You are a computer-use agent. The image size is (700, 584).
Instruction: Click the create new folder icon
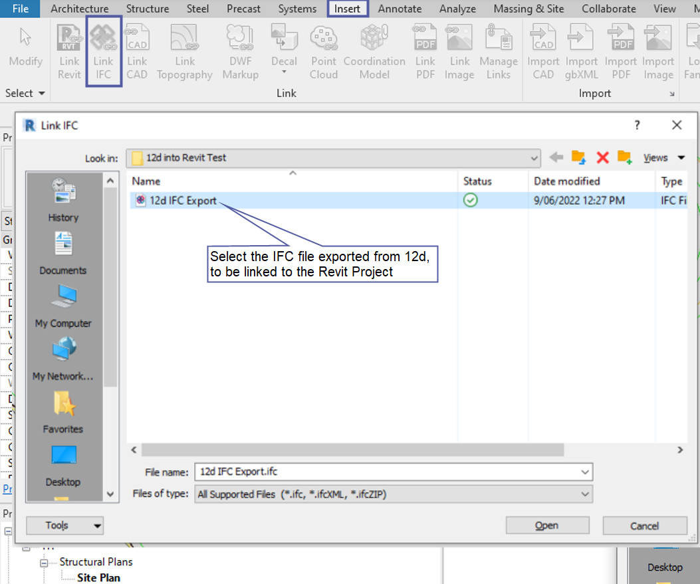tap(625, 157)
